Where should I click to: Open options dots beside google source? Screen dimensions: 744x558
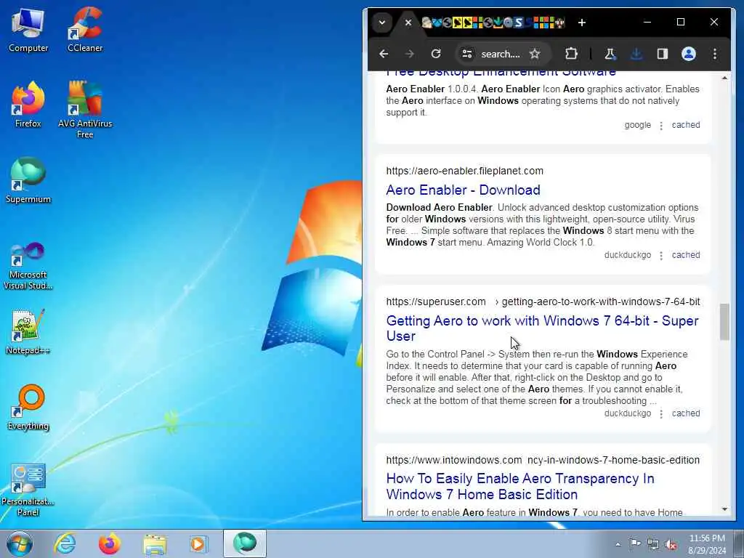click(x=661, y=125)
